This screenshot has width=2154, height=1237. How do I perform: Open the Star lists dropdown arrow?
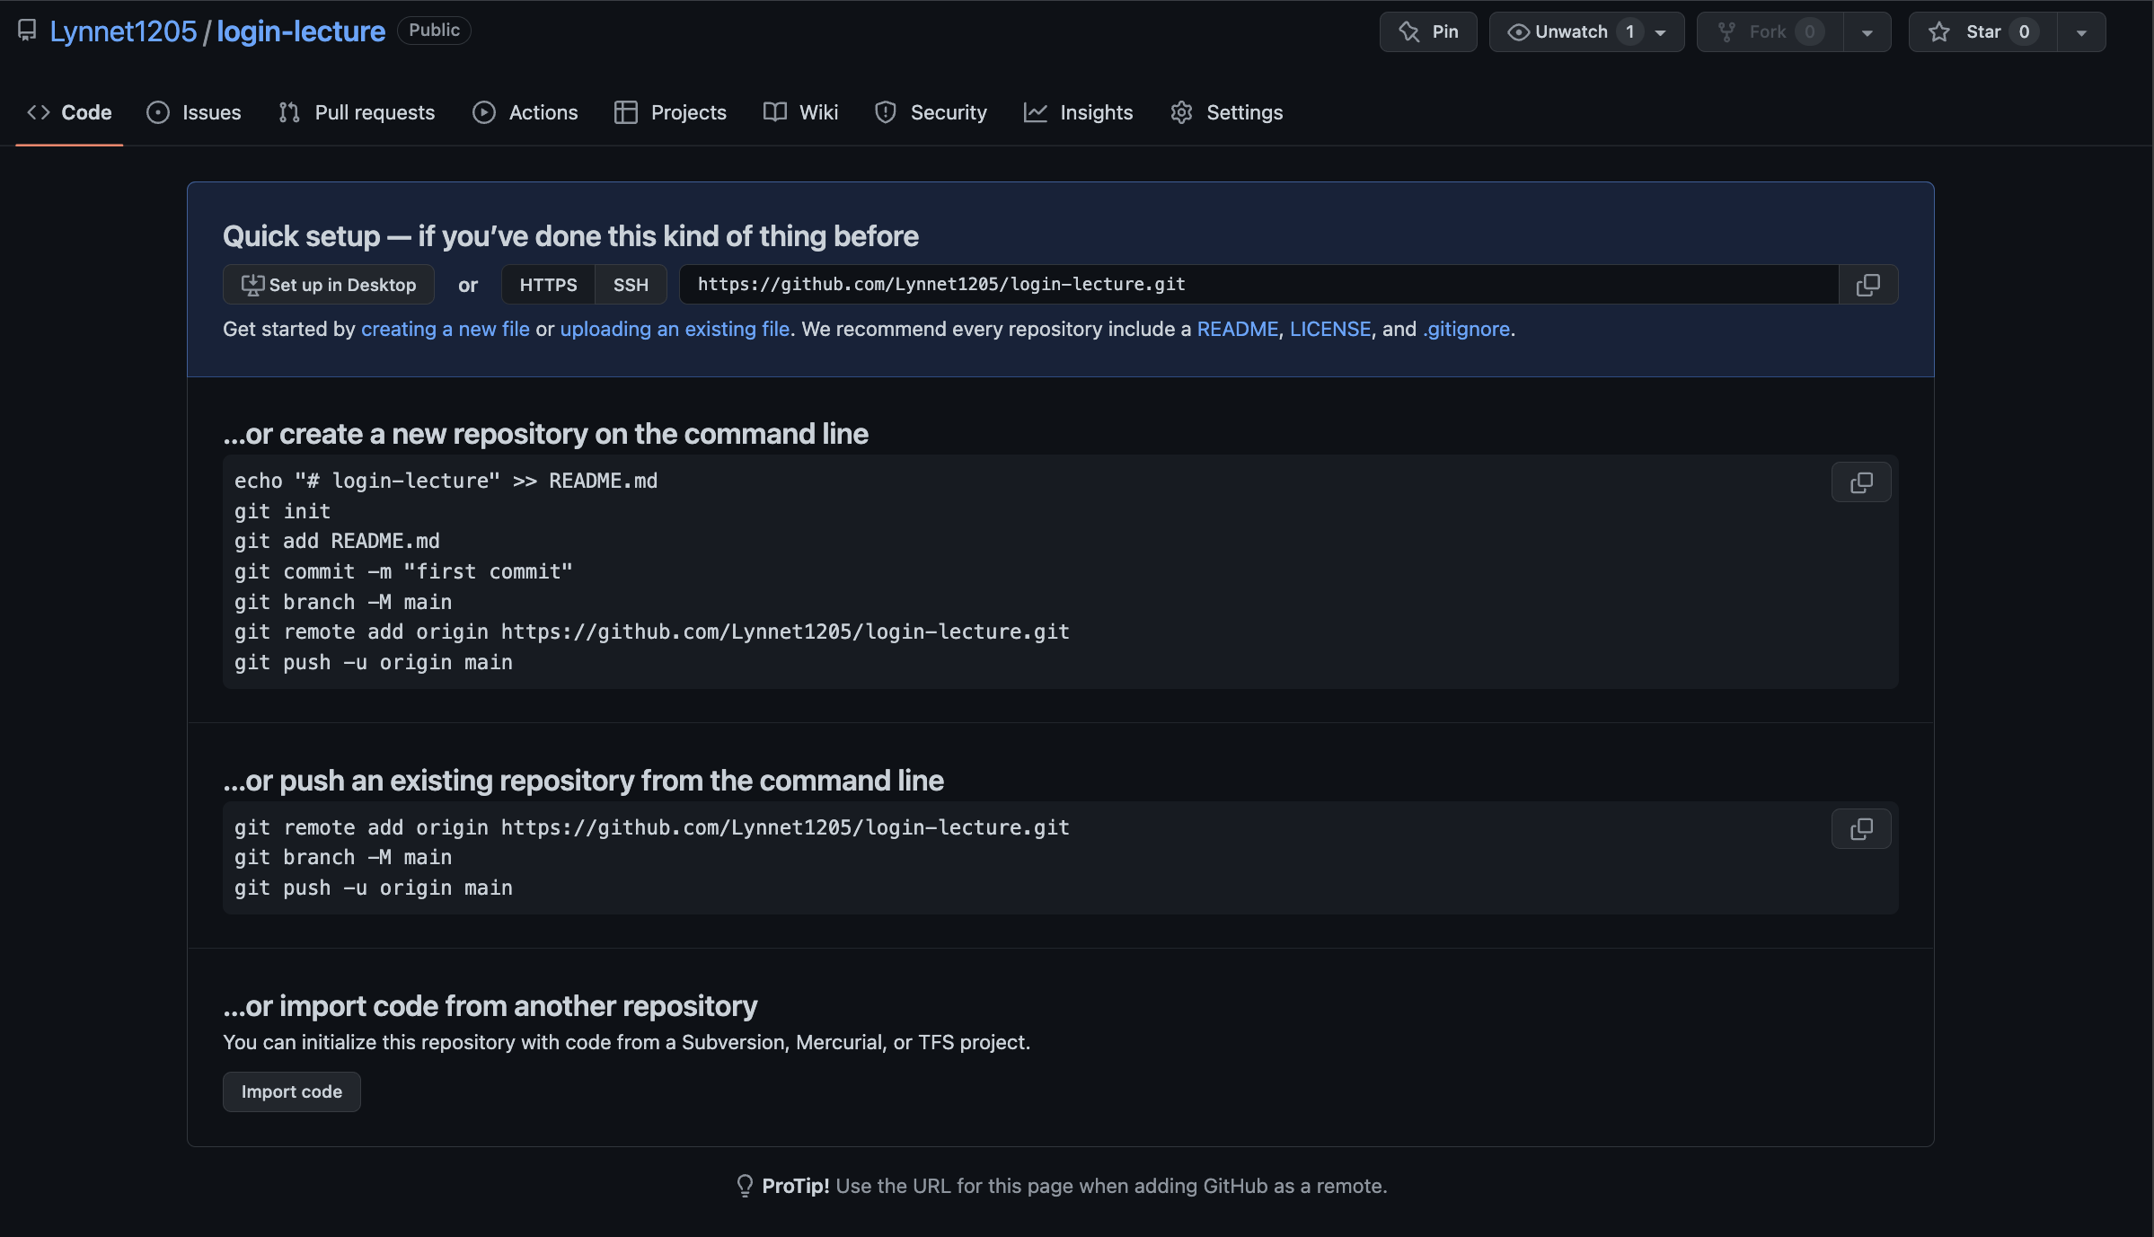coord(2081,32)
